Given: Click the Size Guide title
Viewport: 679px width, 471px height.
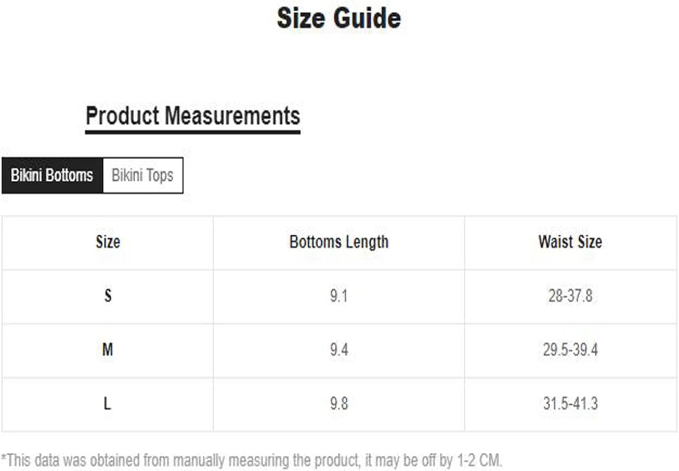Looking at the screenshot, I should [339, 18].
